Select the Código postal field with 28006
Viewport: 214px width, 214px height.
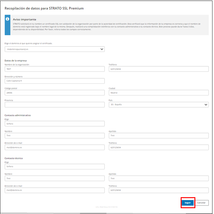55,93
